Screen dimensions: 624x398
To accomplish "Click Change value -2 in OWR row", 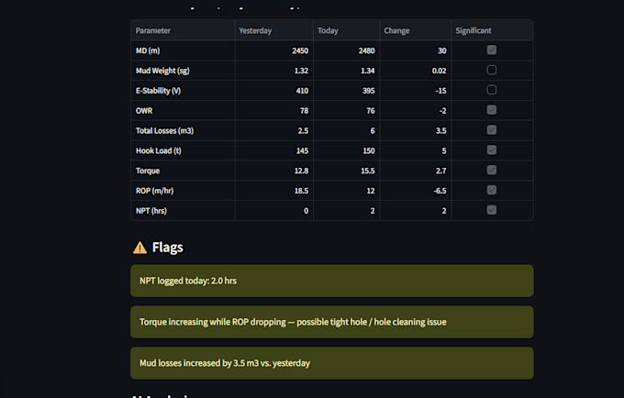I will (415, 111).
